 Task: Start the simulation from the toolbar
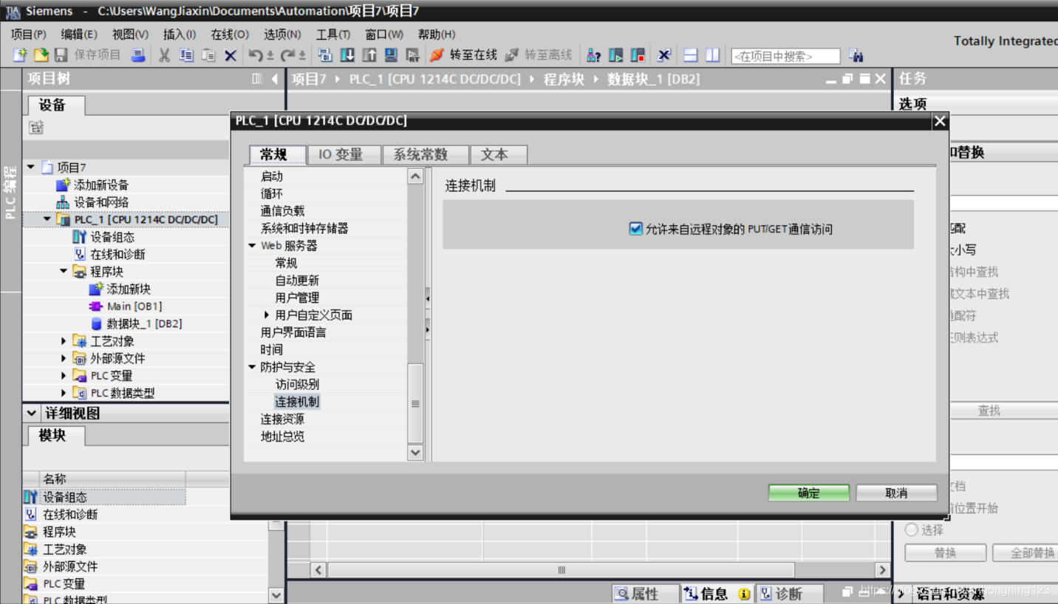coord(390,55)
